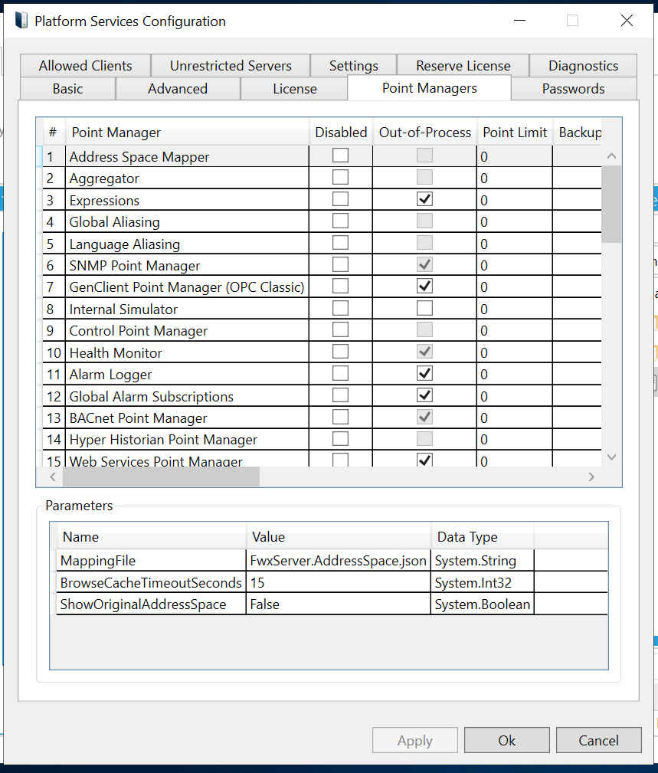Select the License tab
The width and height of the screenshot is (658, 773).
pos(294,89)
